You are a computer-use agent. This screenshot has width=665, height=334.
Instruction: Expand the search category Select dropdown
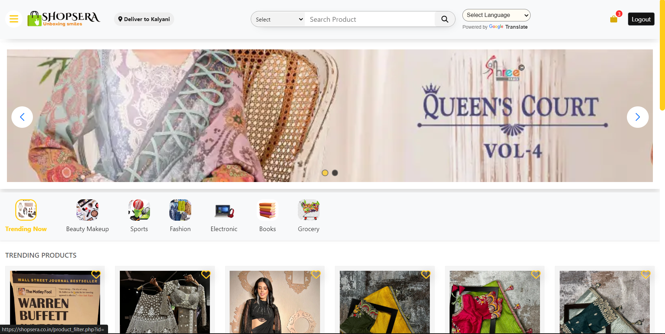point(278,19)
